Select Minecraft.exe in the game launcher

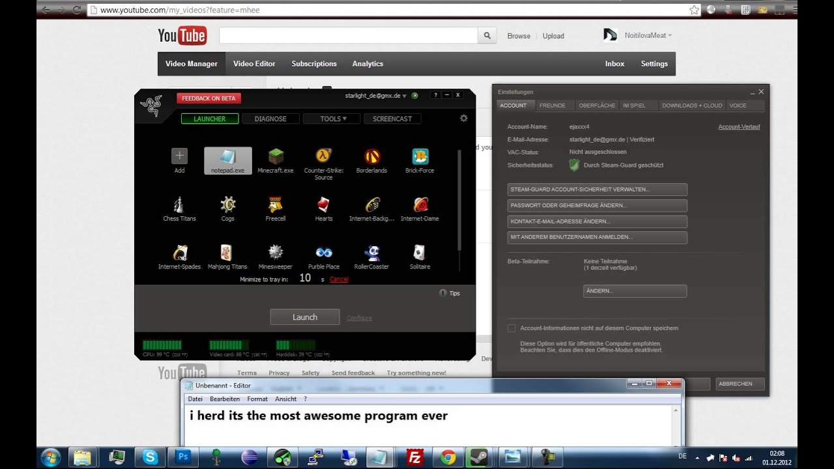276,160
